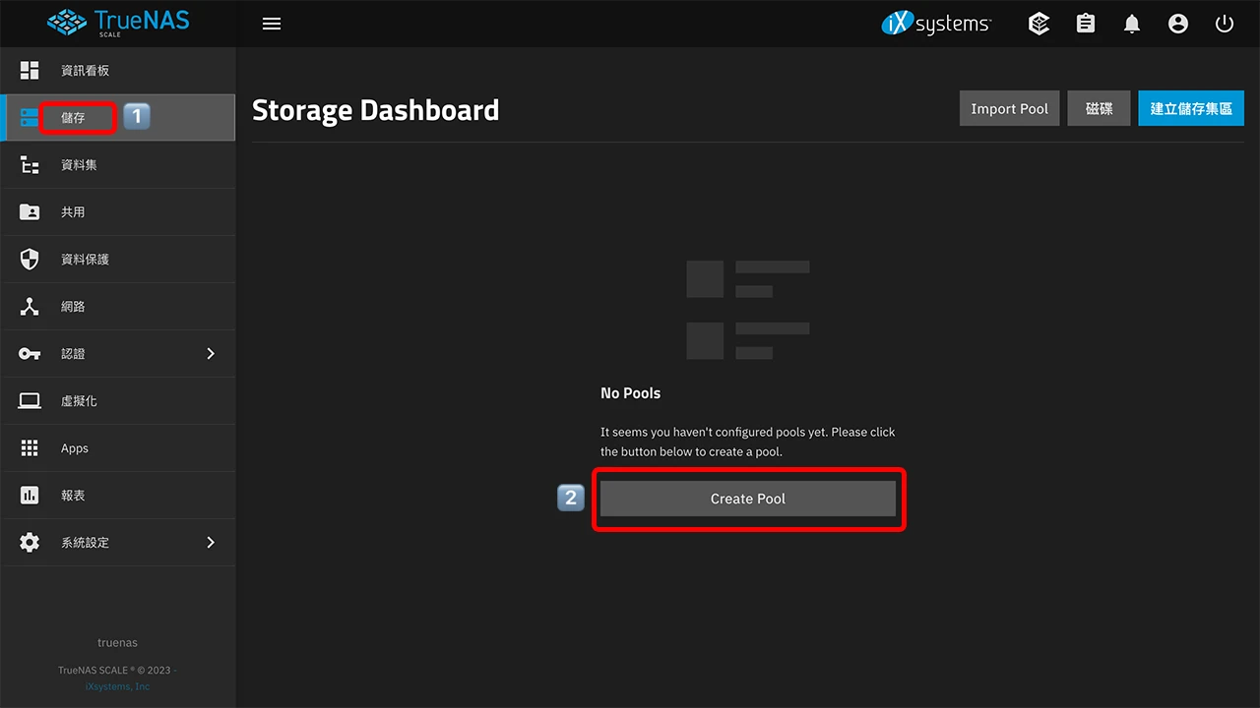The image size is (1260, 708).
Task: Open the alerts bell notification icon
Action: pos(1132,24)
